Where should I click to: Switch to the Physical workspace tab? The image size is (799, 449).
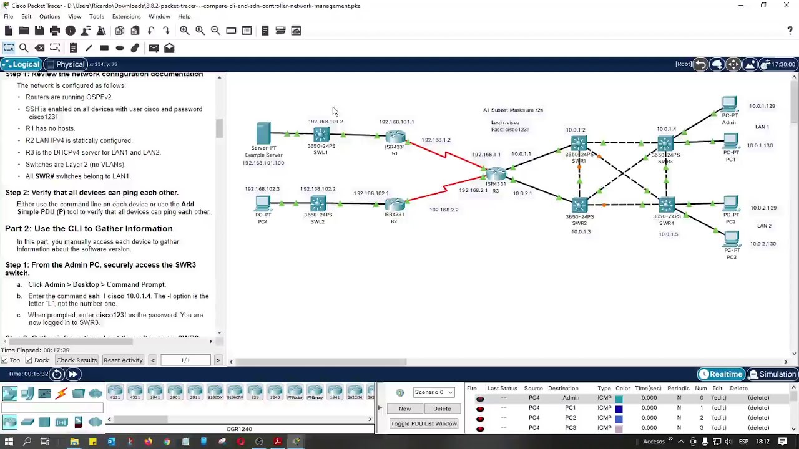click(x=65, y=64)
